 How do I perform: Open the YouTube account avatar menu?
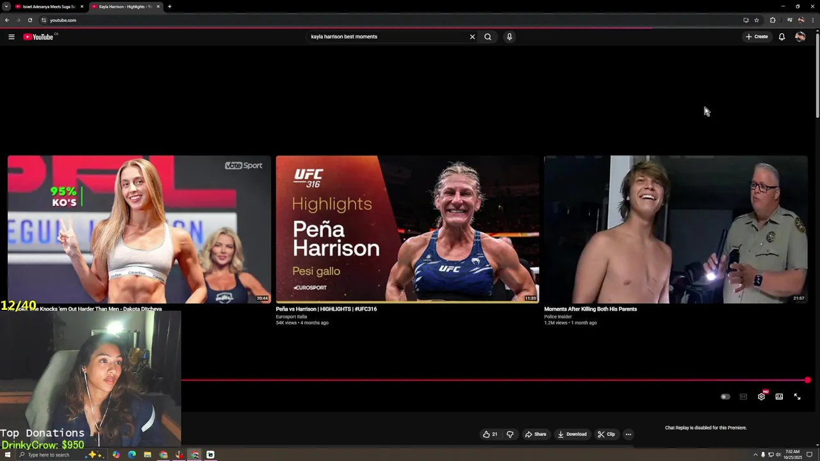(x=800, y=36)
